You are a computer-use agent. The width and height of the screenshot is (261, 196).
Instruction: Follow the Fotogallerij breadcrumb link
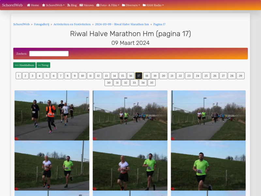click(x=42, y=24)
